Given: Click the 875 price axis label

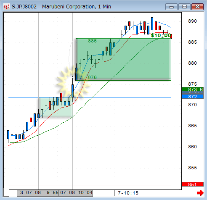Looking at the screenshot, I should [192, 84].
